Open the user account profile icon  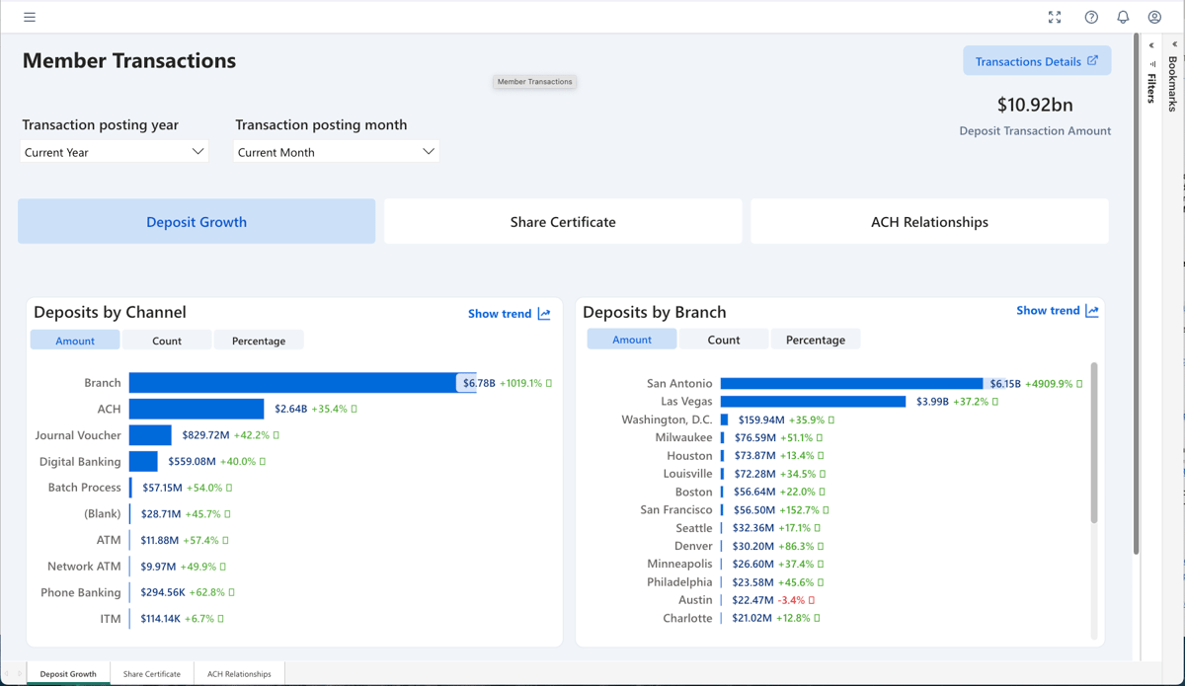point(1154,17)
